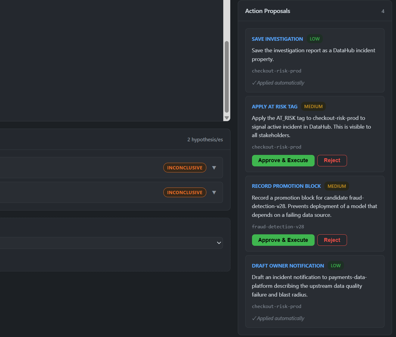
Task: Click the SAVE INVESTIGATION proposal title
Action: 277,39
